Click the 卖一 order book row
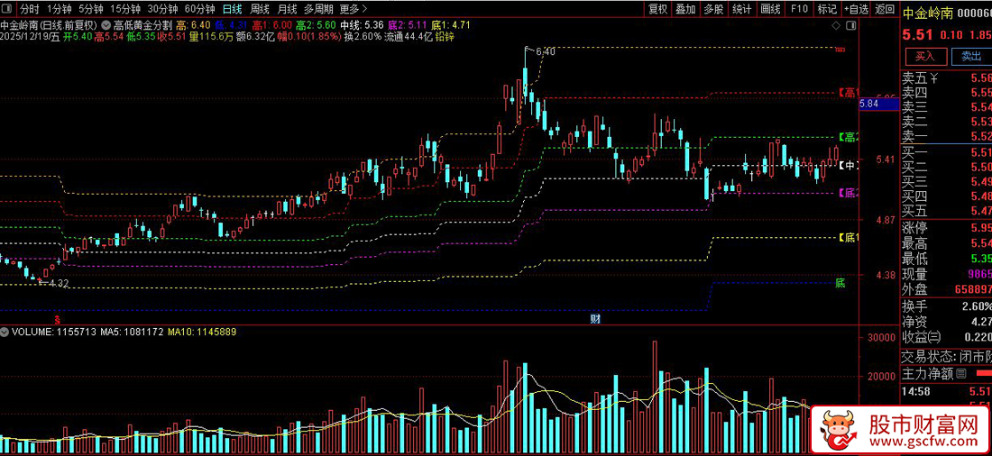The width and height of the screenshot is (992, 456). coord(946,135)
